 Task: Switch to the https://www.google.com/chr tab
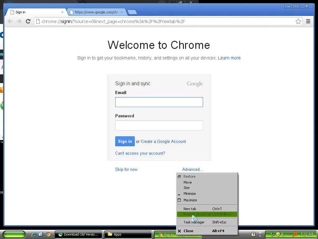click(96, 12)
